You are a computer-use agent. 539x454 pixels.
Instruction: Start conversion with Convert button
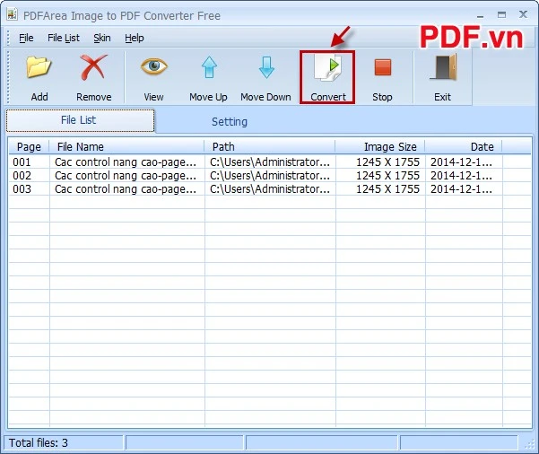coord(327,77)
